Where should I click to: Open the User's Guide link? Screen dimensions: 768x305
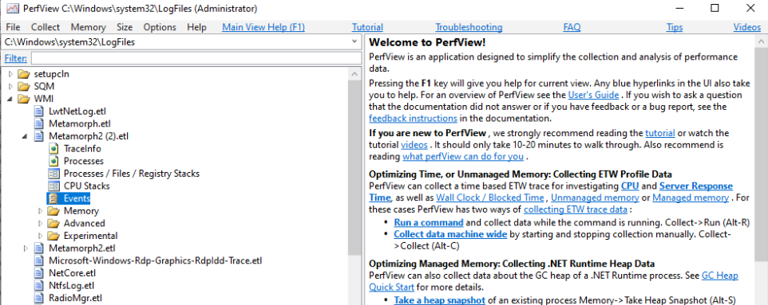click(x=594, y=95)
